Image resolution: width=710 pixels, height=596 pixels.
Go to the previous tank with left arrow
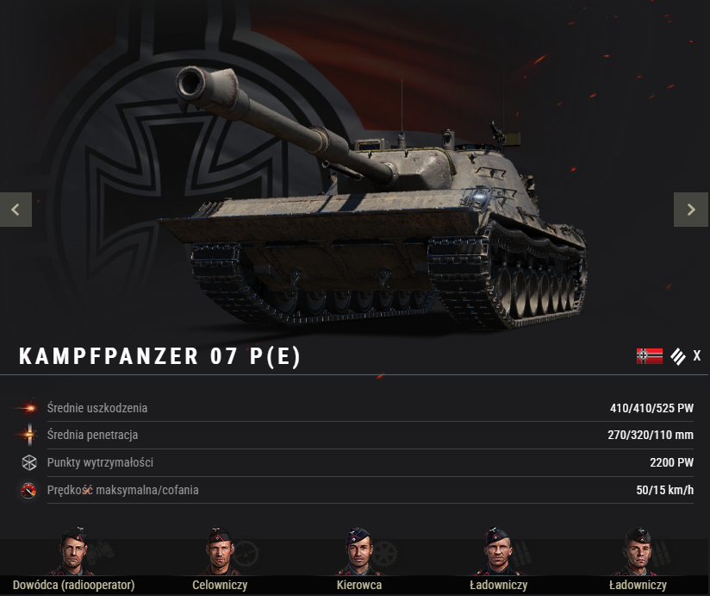coord(16,210)
